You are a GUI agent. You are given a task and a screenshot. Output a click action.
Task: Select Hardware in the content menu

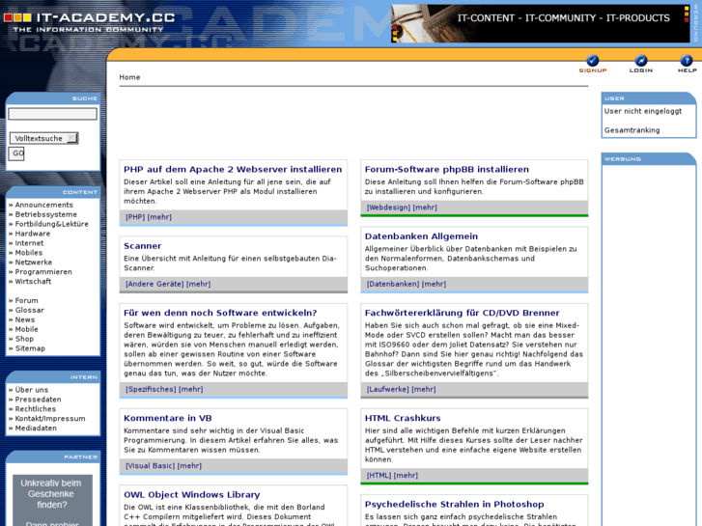[33, 234]
